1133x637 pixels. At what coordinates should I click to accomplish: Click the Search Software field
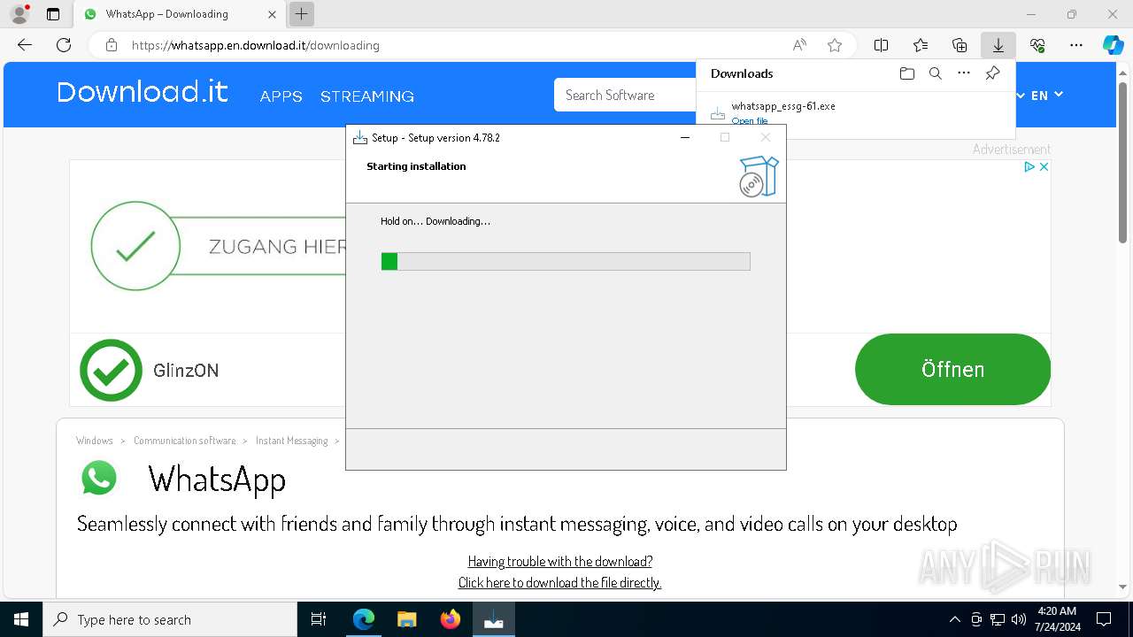[x=625, y=95]
